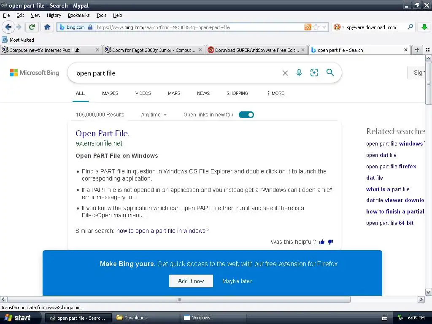The height and width of the screenshot is (324, 432).
Task: Open related search 'open part file 64 bit'
Action: click(x=389, y=223)
